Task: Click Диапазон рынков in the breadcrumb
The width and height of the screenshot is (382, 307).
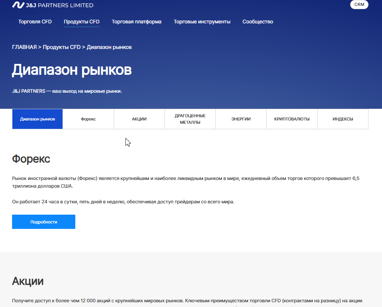Action: click(109, 47)
